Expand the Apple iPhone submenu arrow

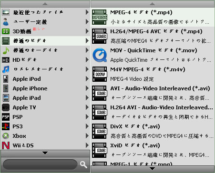[87, 88]
